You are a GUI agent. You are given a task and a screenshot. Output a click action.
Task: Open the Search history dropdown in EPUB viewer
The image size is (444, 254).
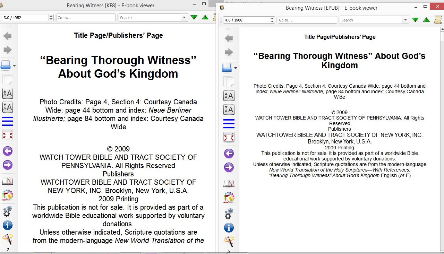click(405, 20)
